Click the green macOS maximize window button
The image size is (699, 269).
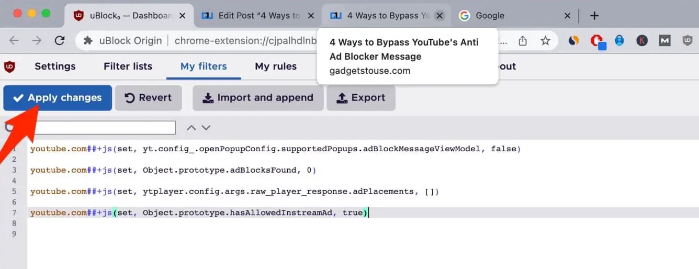[46, 14]
